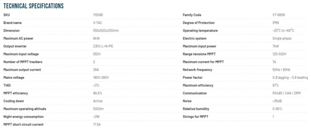The height and width of the screenshot is (129, 311).
Task: Select the Cooling down value Active
Action: [x=97, y=101]
